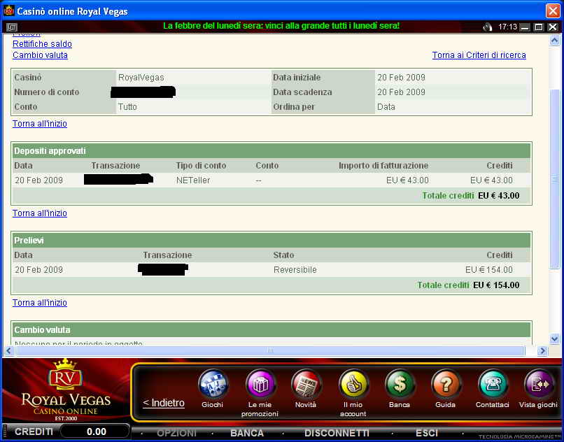This screenshot has width=564, height=442.
Task: Close the inner casino window
Action: coord(553,27)
